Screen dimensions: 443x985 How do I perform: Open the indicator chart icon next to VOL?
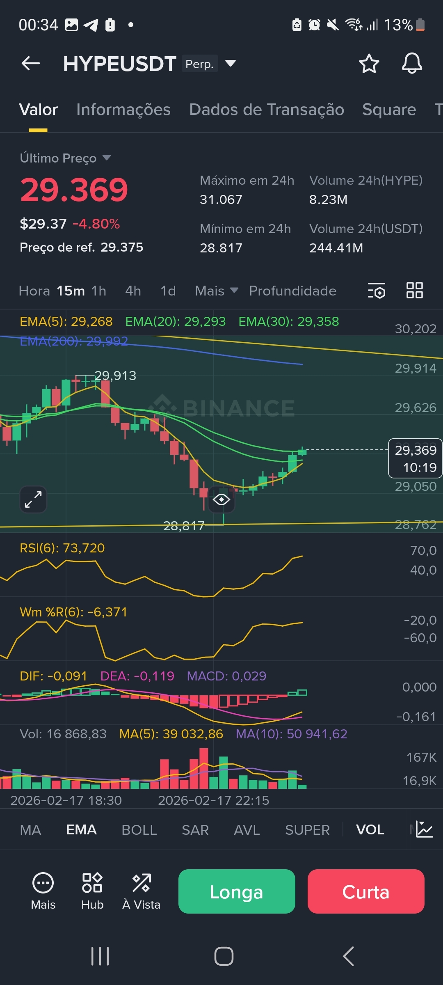(x=424, y=829)
